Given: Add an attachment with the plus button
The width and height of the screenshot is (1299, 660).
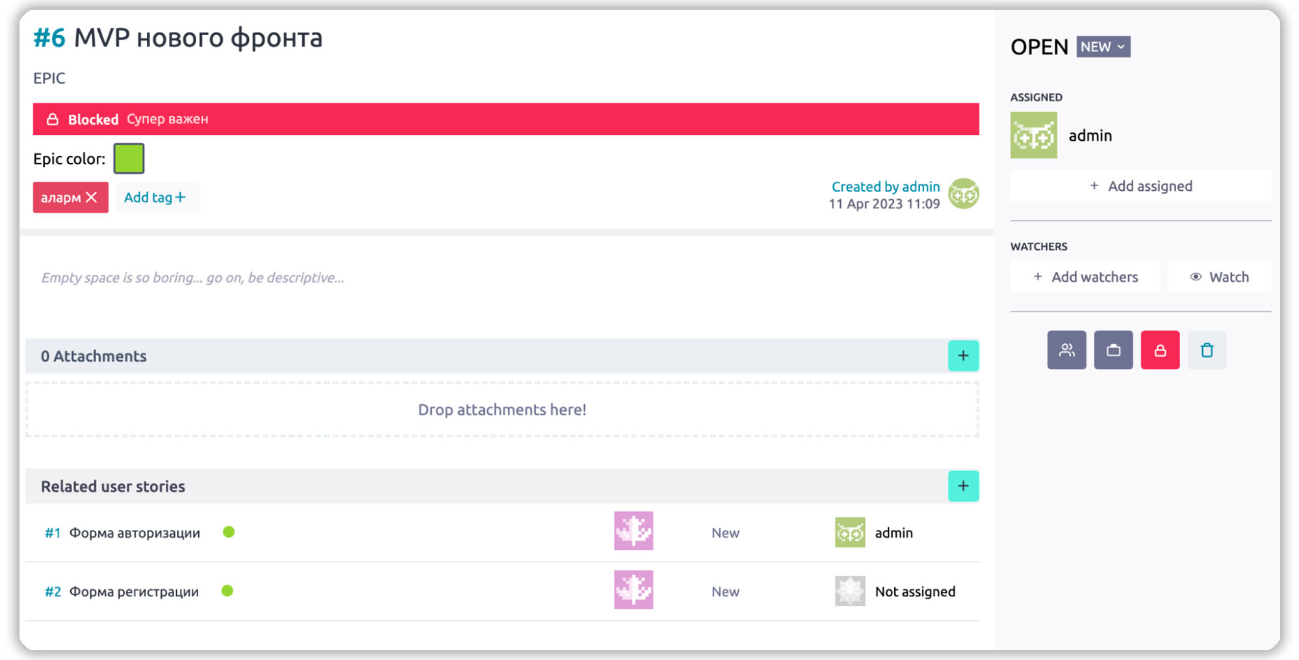Looking at the screenshot, I should click(x=963, y=356).
